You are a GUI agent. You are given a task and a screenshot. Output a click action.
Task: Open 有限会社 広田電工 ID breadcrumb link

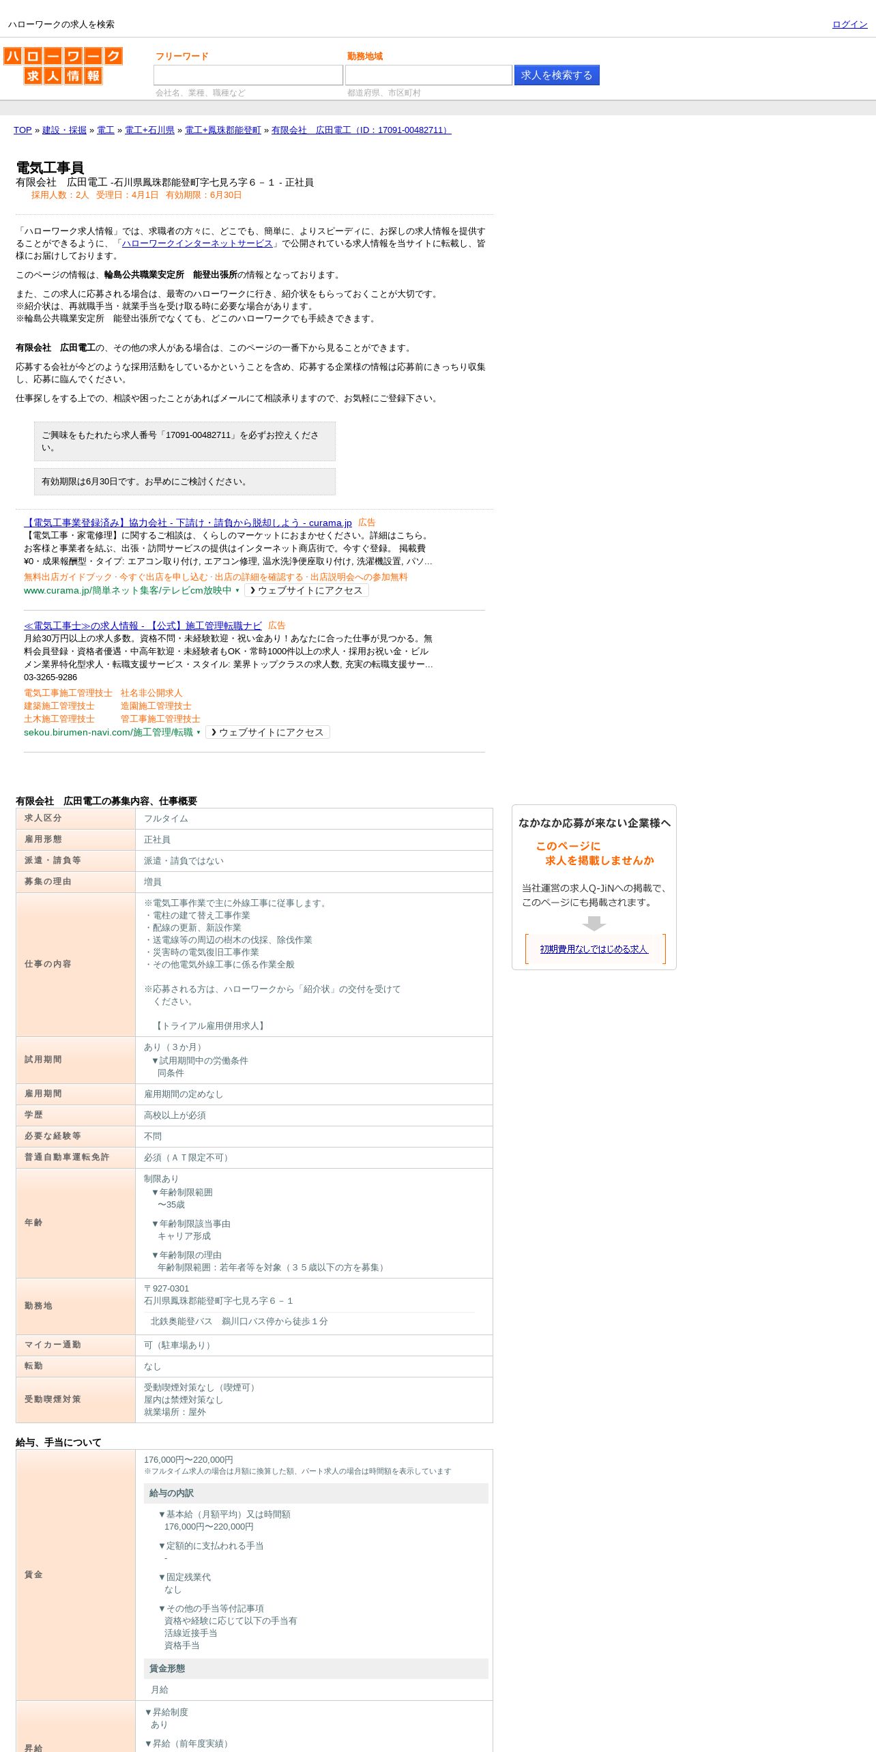tap(361, 130)
